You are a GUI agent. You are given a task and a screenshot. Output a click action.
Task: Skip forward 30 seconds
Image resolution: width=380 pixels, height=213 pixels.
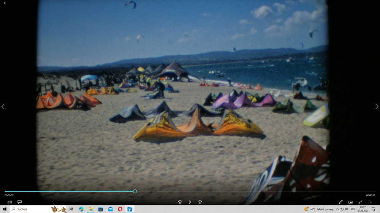[200, 202]
